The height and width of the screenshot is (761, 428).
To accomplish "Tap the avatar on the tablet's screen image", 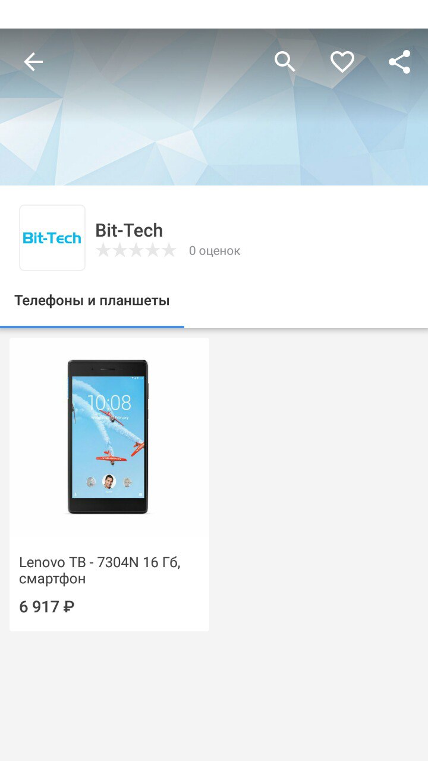I will coord(108,482).
